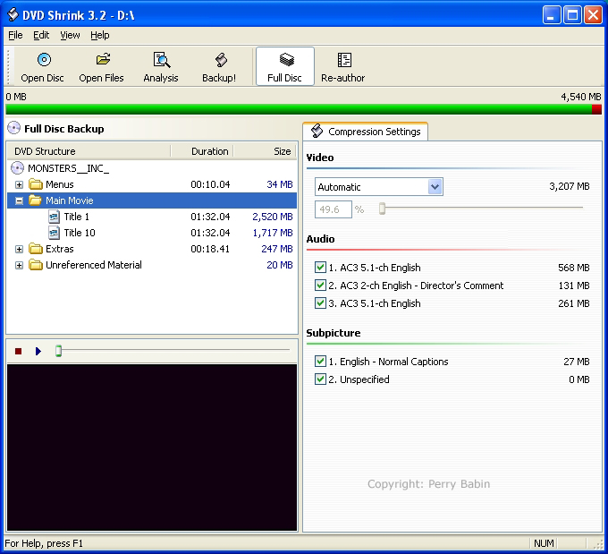Click the 2,520 MB size value

[272, 217]
